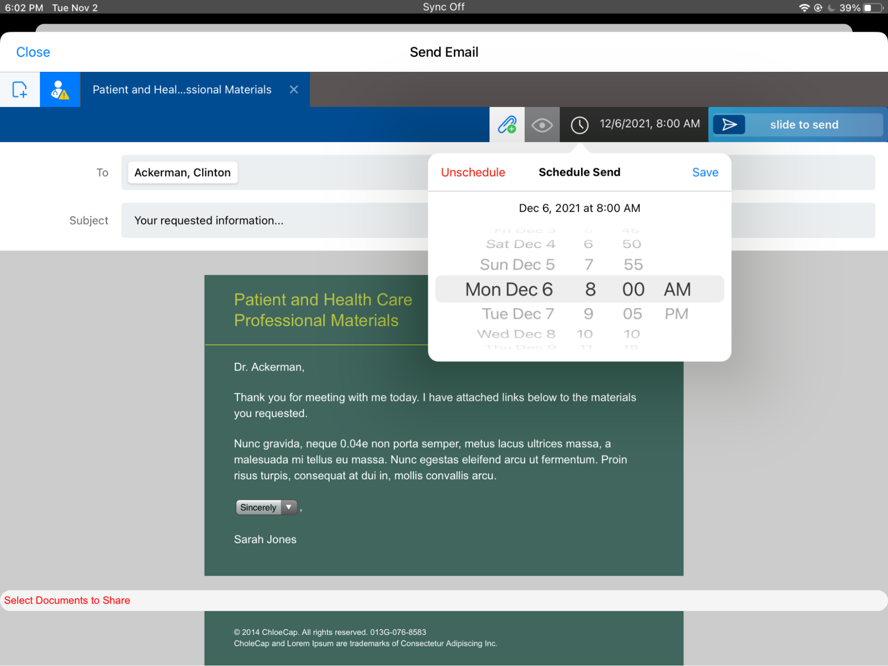Click the Unschedule button
The width and height of the screenshot is (888, 666).
tap(473, 172)
